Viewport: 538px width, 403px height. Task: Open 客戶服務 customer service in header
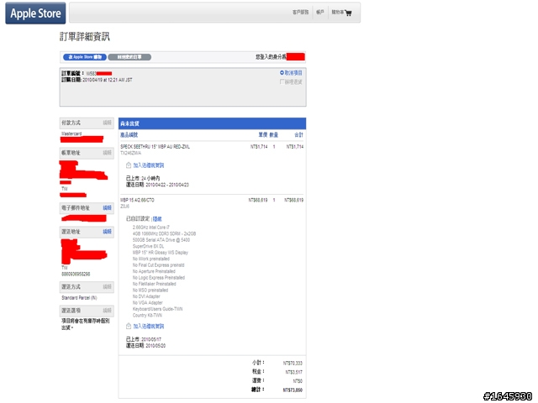pyautogui.click(x=300, y=13)
